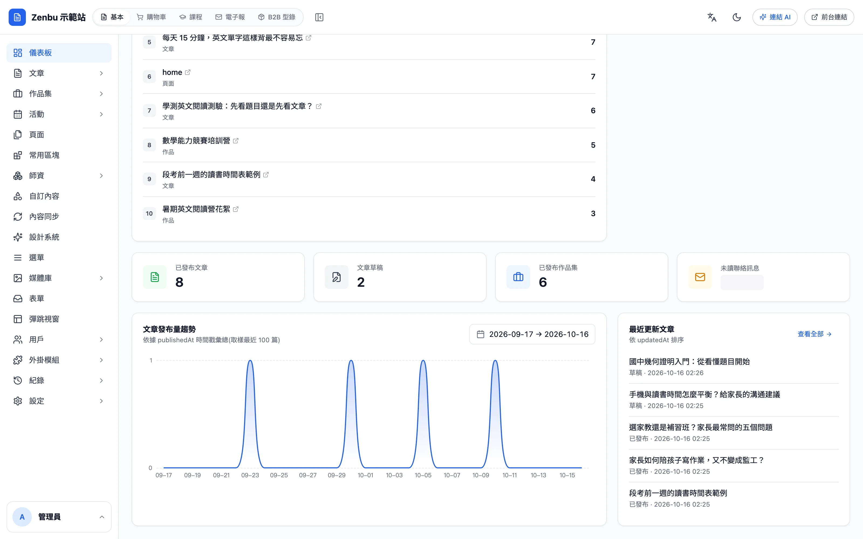Viewport: 863px width, 539px height.
Task: Click the 媒體庫 image icon in sidebar
Action: point(18,278)
